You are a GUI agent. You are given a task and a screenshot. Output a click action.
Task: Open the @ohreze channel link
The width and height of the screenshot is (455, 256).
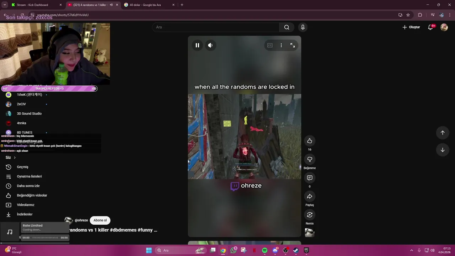tap(81, 220)
